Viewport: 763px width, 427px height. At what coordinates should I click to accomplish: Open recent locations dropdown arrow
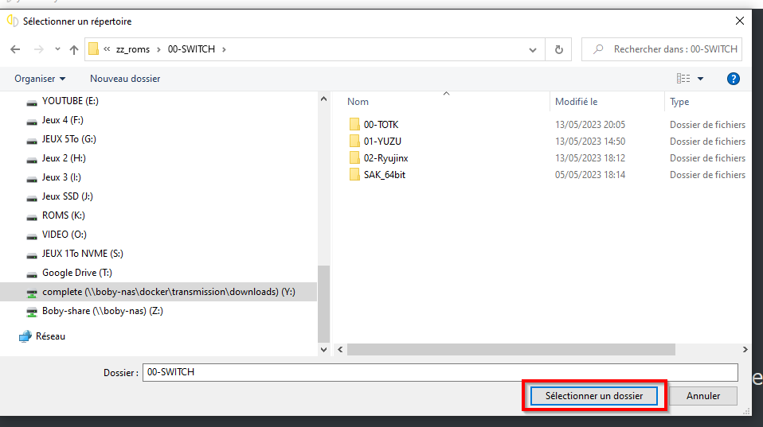point(57,49)
